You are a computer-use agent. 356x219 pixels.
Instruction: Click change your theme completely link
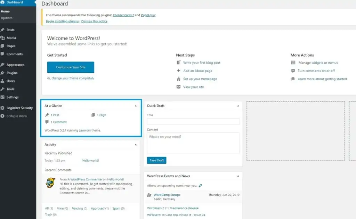(73, 78)
